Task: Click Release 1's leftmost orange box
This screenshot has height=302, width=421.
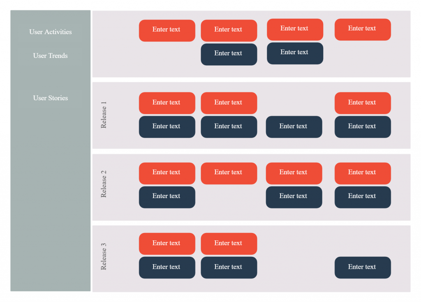Action: click(x=167, y=103)
